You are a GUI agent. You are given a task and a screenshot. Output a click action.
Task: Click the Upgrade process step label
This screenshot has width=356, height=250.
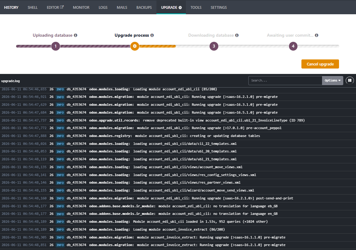(132, 35)
